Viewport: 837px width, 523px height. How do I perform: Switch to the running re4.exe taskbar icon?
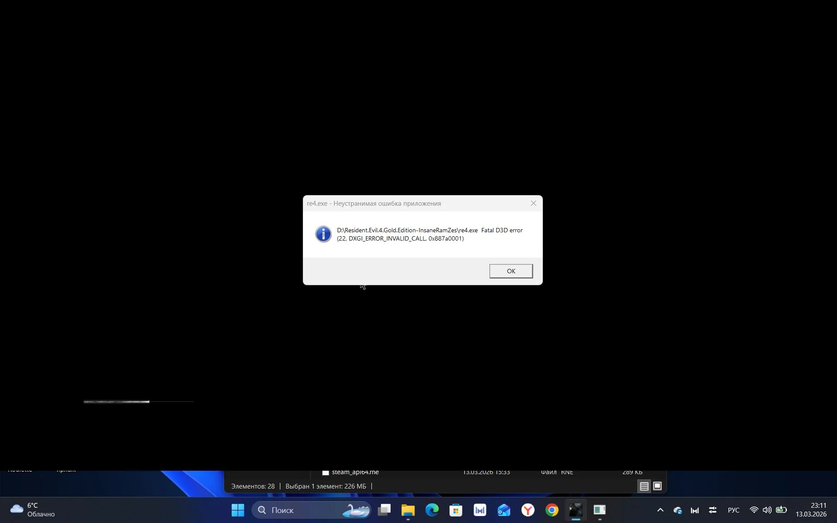576,510
